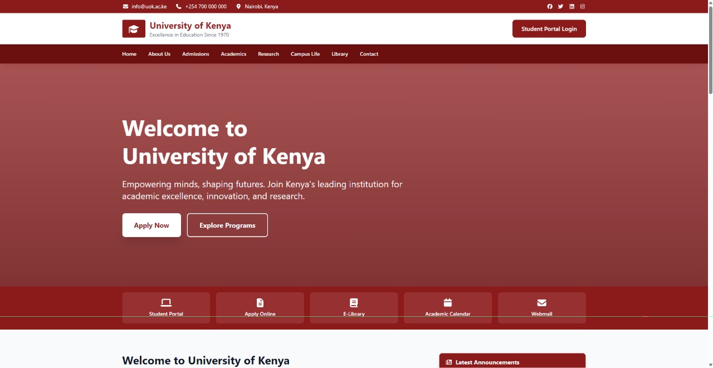Click the location pin beside Nairobi, Kenya

tap(238, 6)
